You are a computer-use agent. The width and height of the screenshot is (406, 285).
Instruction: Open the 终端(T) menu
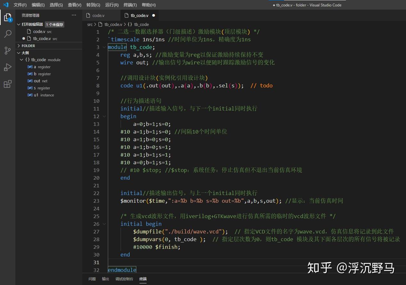(130, 5)
